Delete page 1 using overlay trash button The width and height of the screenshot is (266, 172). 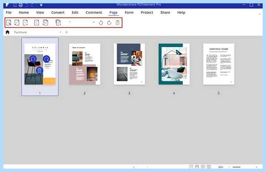[39, 70]
